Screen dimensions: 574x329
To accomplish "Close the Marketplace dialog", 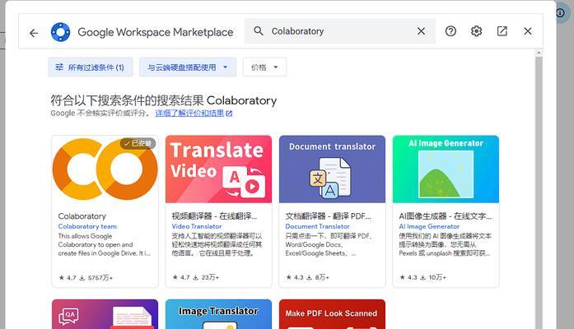I will click(528, 31).
